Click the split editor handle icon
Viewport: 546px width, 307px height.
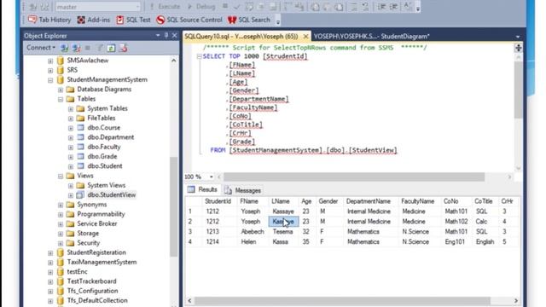pyautogui.click(x=518, y=48)
